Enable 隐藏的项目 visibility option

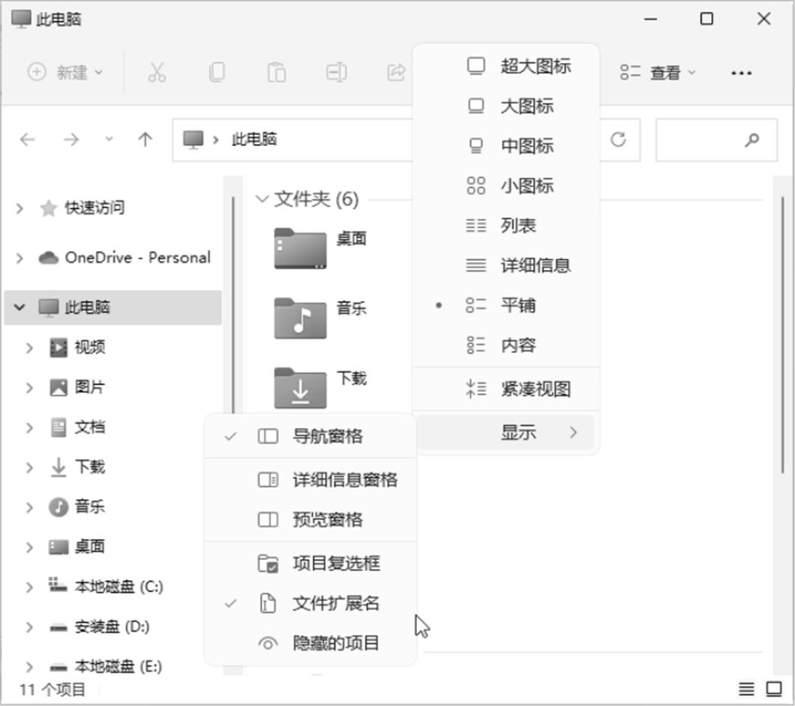coord(336,643)
